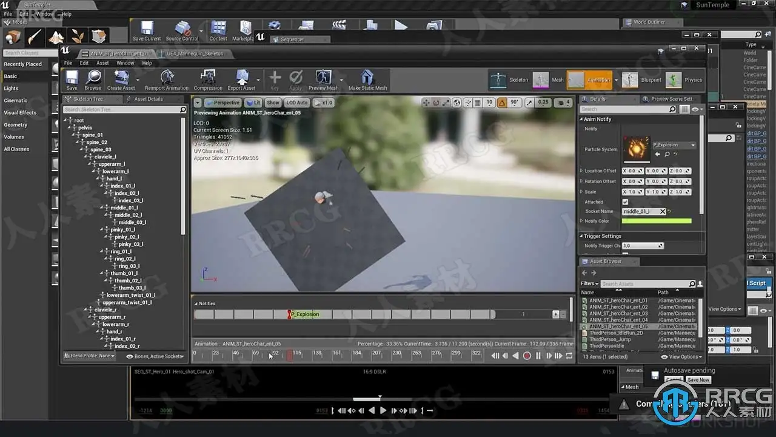Toggle the Attached checkbox in Anim Notify

(x=625, y=202)
